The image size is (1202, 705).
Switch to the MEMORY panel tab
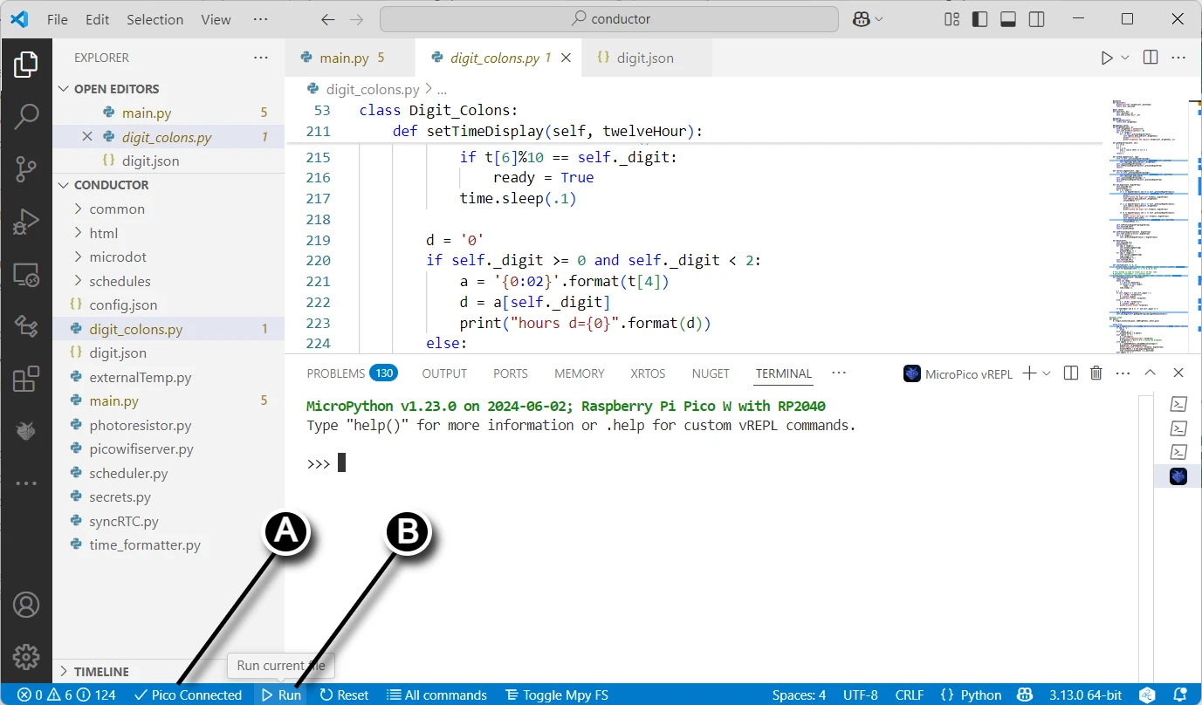pos(580,373)
